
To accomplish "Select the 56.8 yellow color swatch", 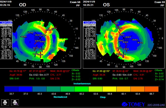I will 110,89.
